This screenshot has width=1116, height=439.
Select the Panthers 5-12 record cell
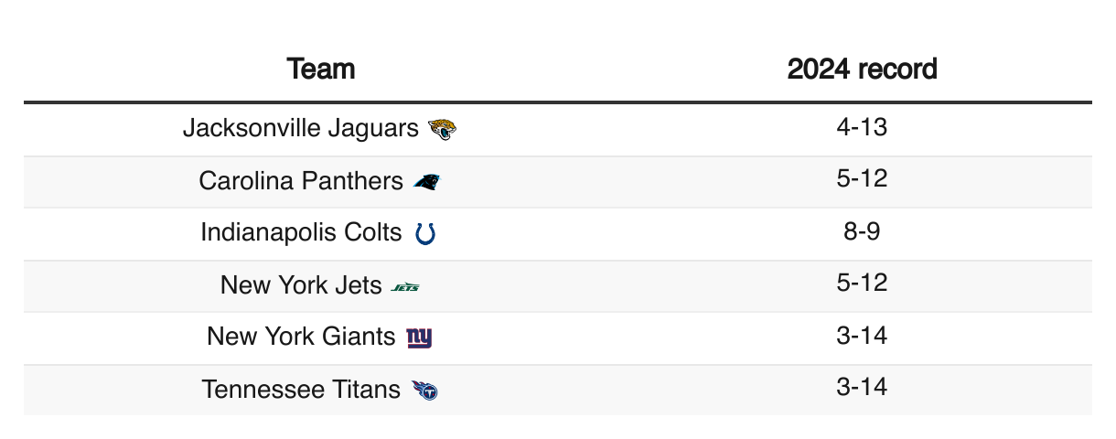[x=862, y=179]
